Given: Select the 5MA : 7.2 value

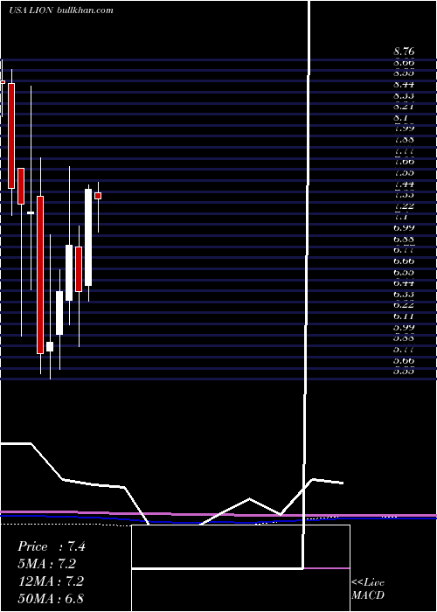Looking at the screenshot, I should (x=47, y=564).
